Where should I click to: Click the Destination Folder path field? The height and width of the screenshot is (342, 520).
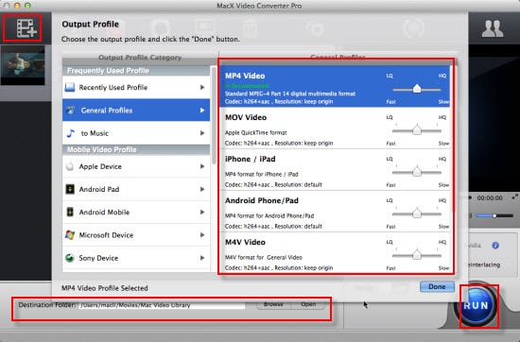(x=162, y=305)
